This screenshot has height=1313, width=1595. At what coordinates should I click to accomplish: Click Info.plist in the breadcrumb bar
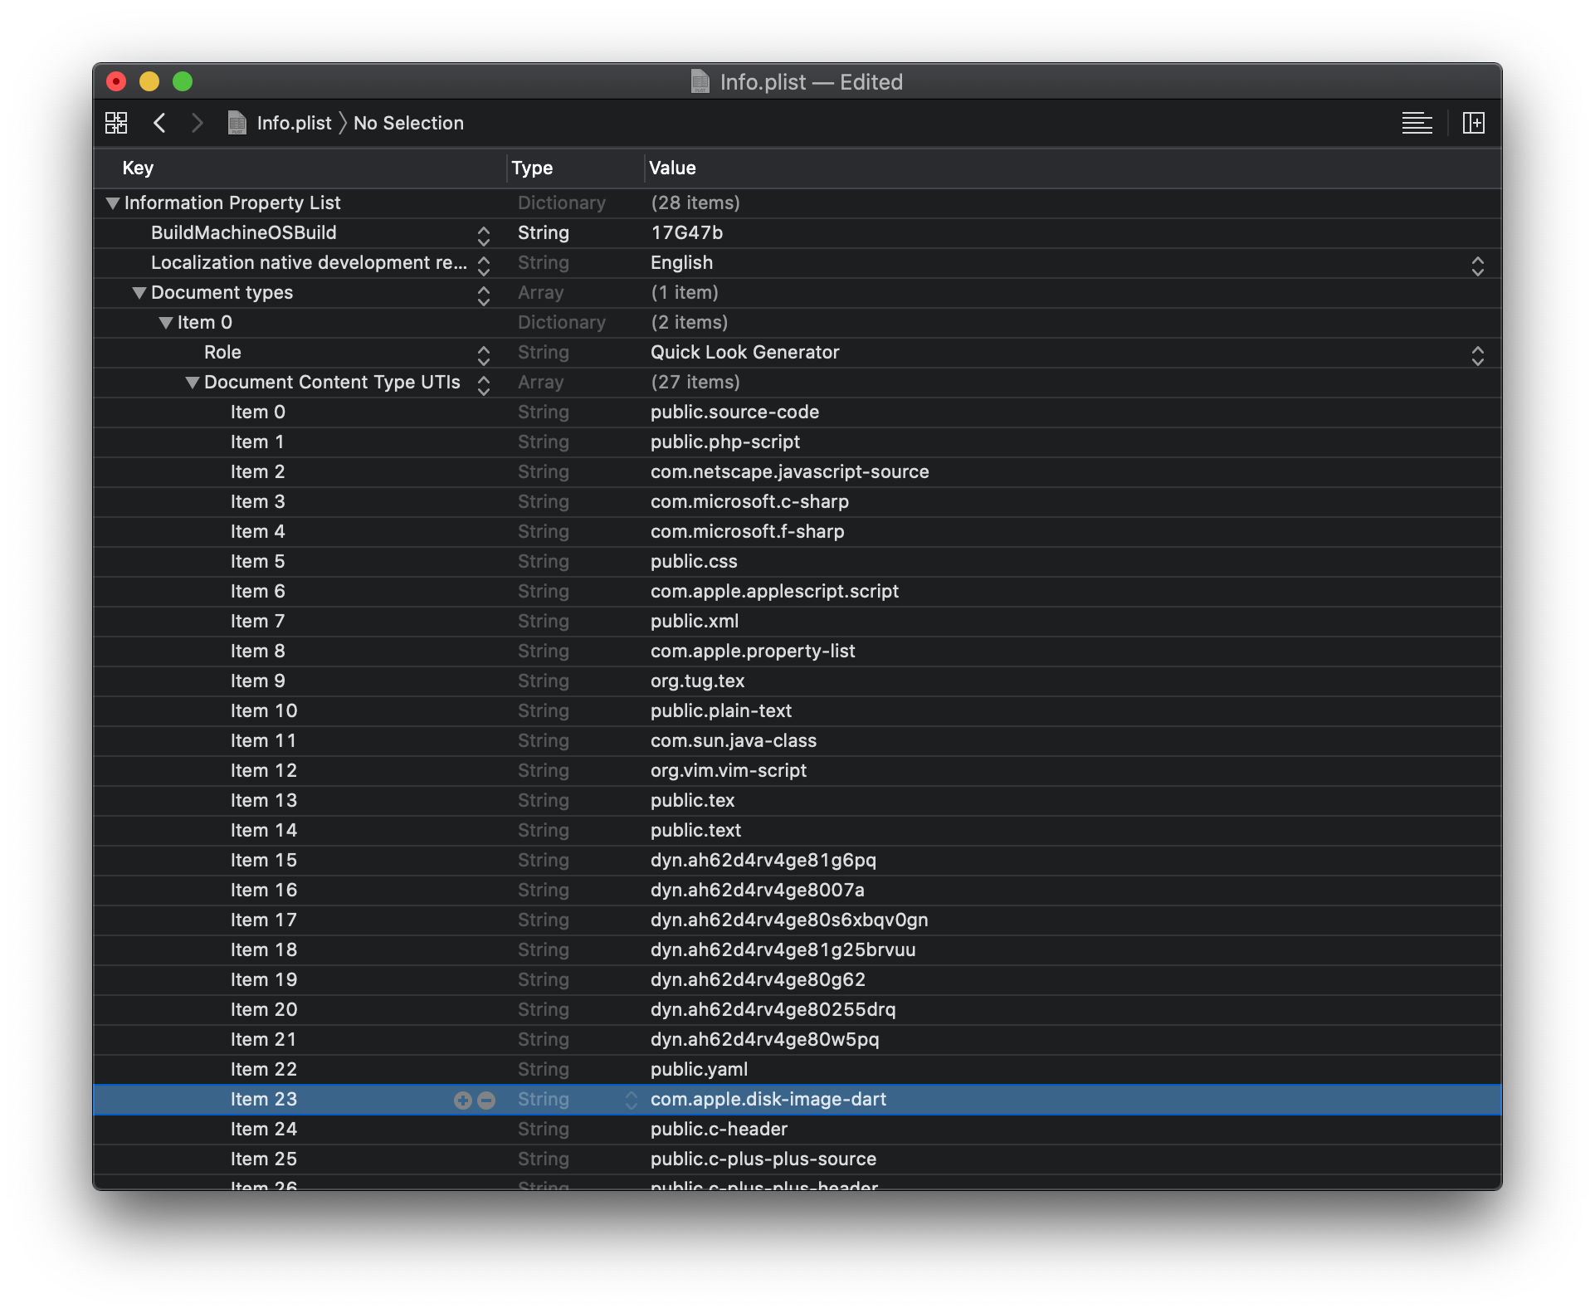pos(293,122)
